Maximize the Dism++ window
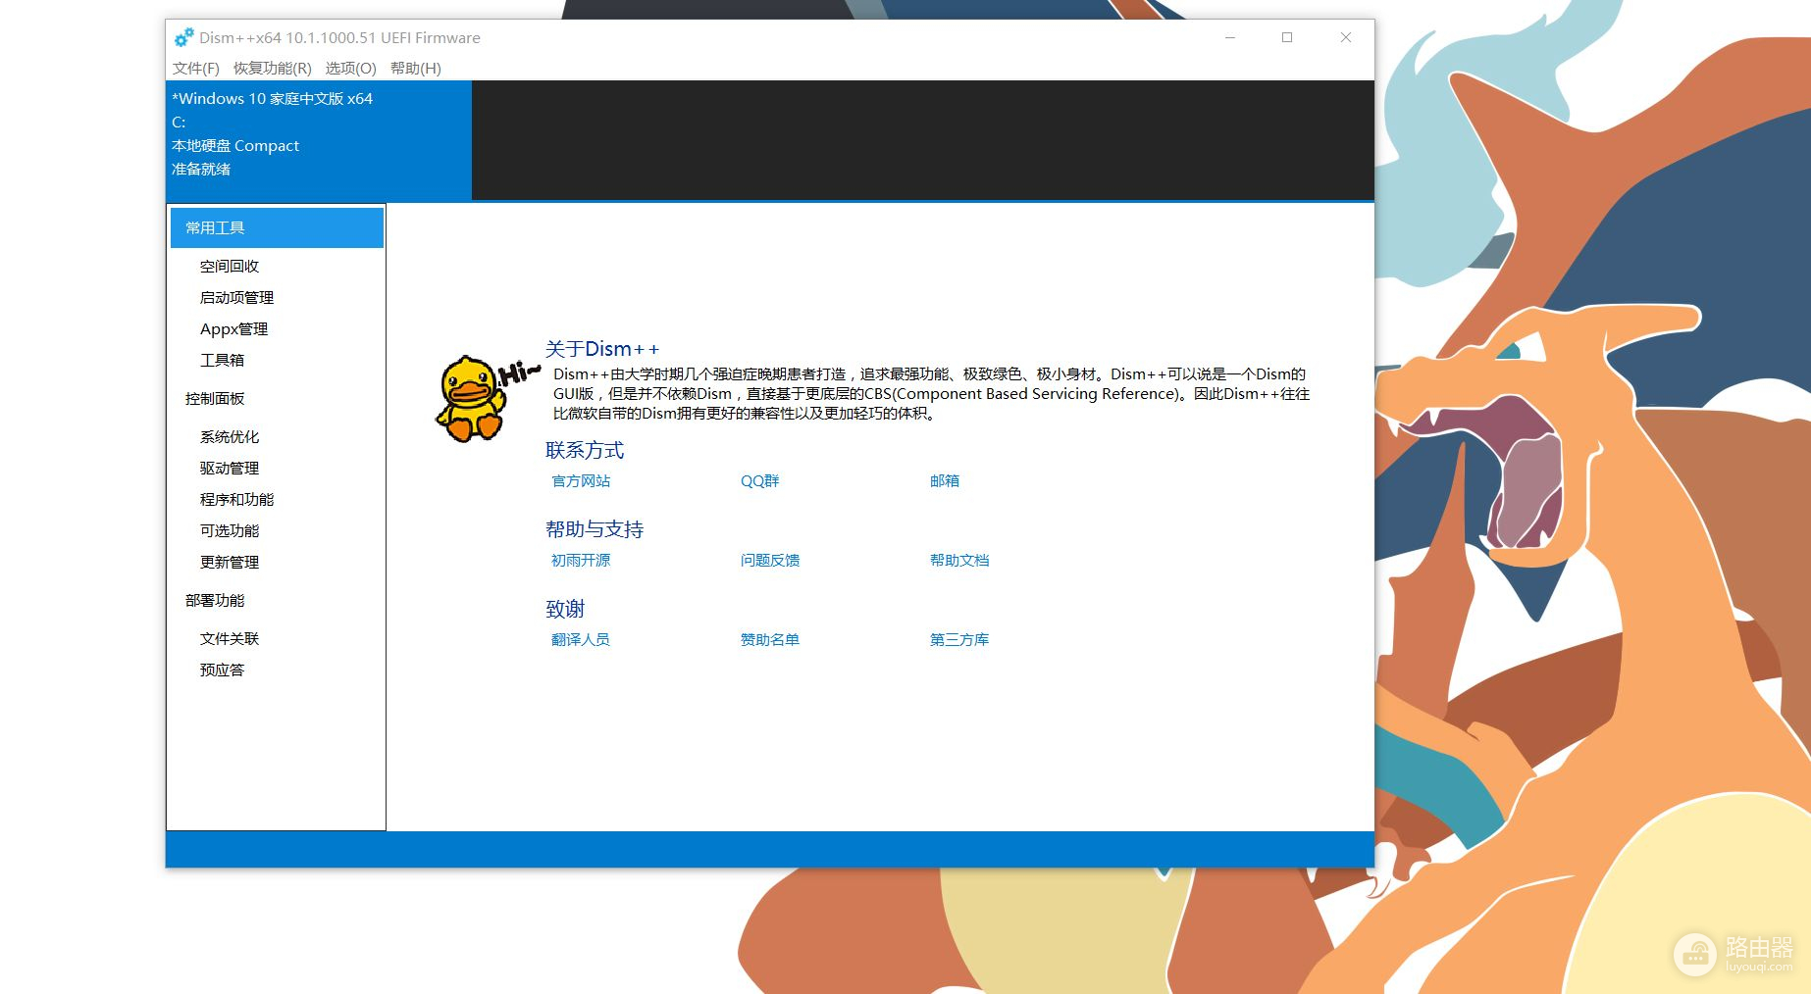This screenshot has height=994, width=1811. [1287, 37]
